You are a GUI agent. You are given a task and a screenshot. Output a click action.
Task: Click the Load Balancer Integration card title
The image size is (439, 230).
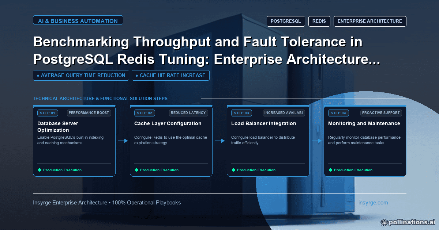[x=264, y=123]
